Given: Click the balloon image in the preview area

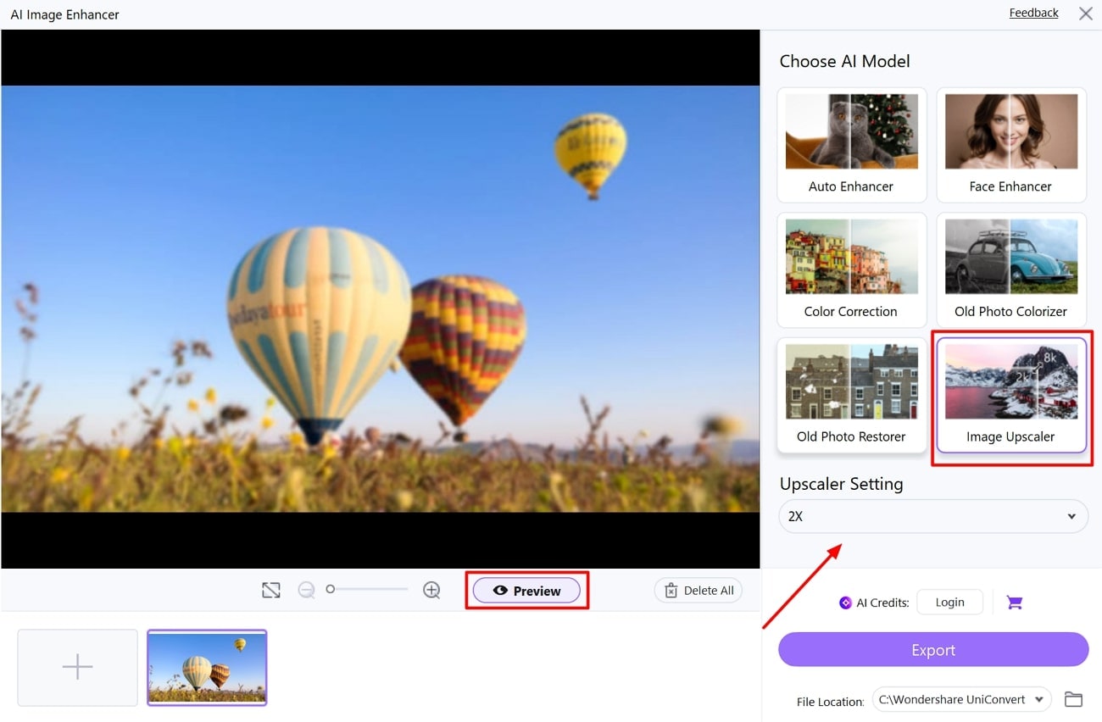Looking at the screenshot, I should point(381,299).
